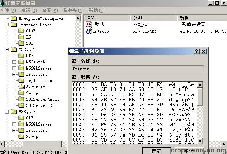The image size is (227, 154).
Task: Close the 编辑二进制数值 dialog
Action: [x=204, y=51]
